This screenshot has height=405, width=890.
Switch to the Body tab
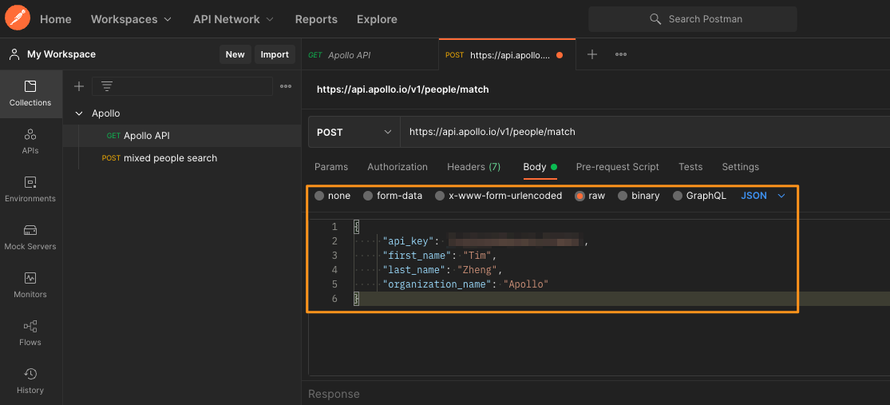[x=540, y=167]
